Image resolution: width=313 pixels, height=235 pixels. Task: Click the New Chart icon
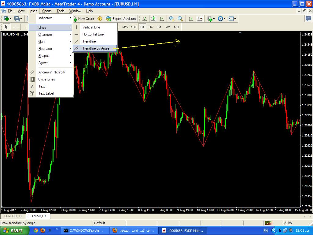[6, 19]
